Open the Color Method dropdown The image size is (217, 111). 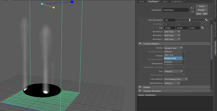176,79
